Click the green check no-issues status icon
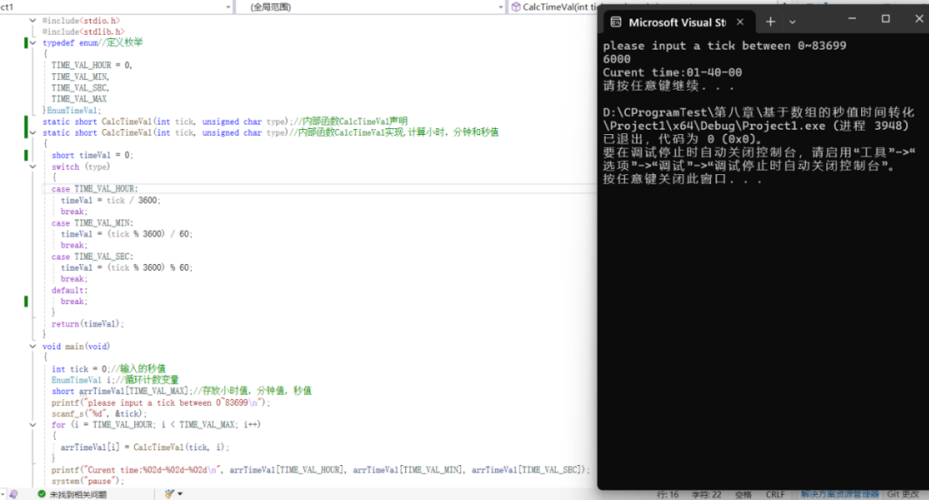This screenshot has height=500, width=929. coord(42,494)
